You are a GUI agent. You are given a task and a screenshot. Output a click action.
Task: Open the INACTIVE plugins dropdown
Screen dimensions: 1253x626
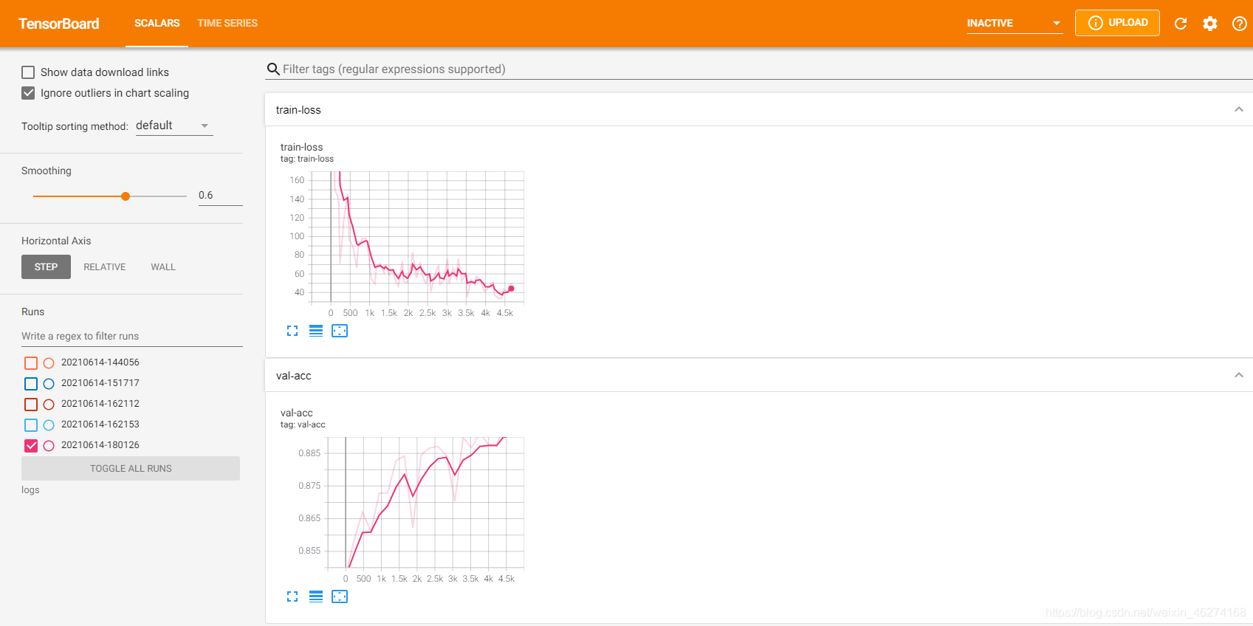(1015, 24)
